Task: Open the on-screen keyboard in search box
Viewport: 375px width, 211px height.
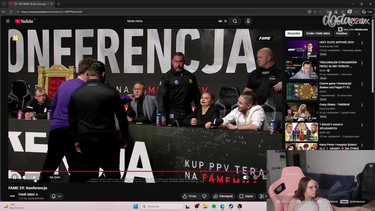Action: coord(220,21)
